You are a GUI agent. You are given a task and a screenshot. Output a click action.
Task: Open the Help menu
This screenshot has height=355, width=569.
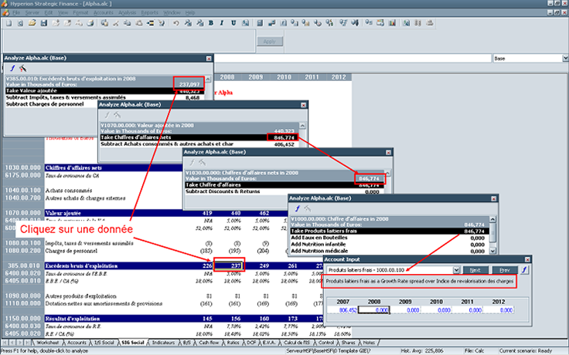(x=190, y=12)
